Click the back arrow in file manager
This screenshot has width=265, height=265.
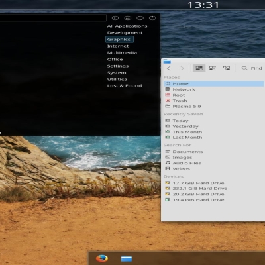(x=169, y=68)
